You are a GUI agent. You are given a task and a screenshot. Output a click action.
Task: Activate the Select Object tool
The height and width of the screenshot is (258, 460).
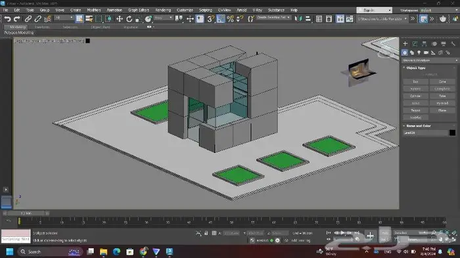[x=80, y=19]
